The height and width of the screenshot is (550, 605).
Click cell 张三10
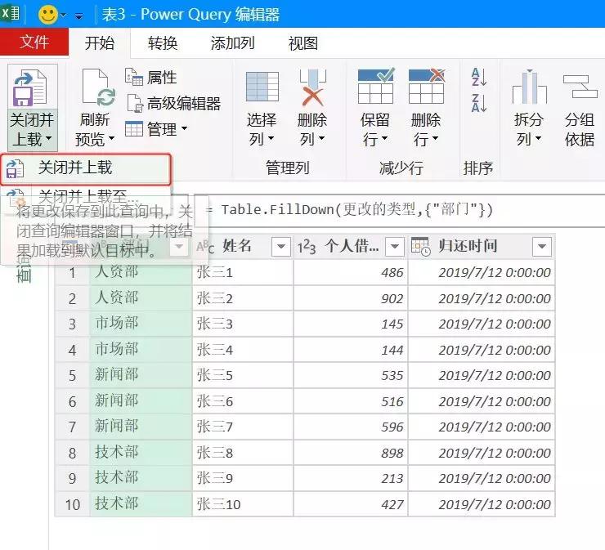click(243, 504)
